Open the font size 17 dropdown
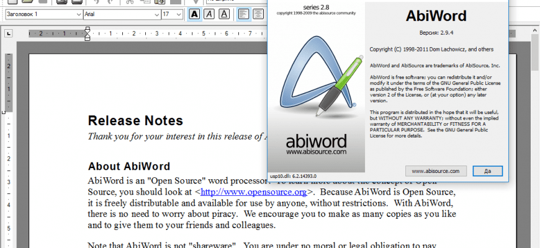 (x=172, y=14)
